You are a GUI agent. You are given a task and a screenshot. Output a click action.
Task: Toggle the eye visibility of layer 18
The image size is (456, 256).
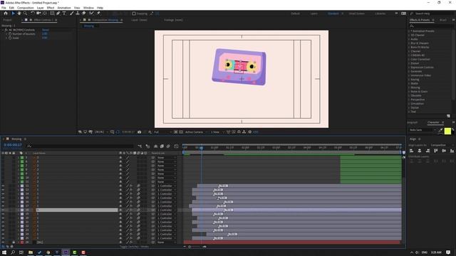[x=3, y=210]
